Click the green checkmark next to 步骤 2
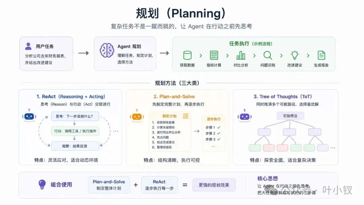364x205 pixels. tap(219, 133)
